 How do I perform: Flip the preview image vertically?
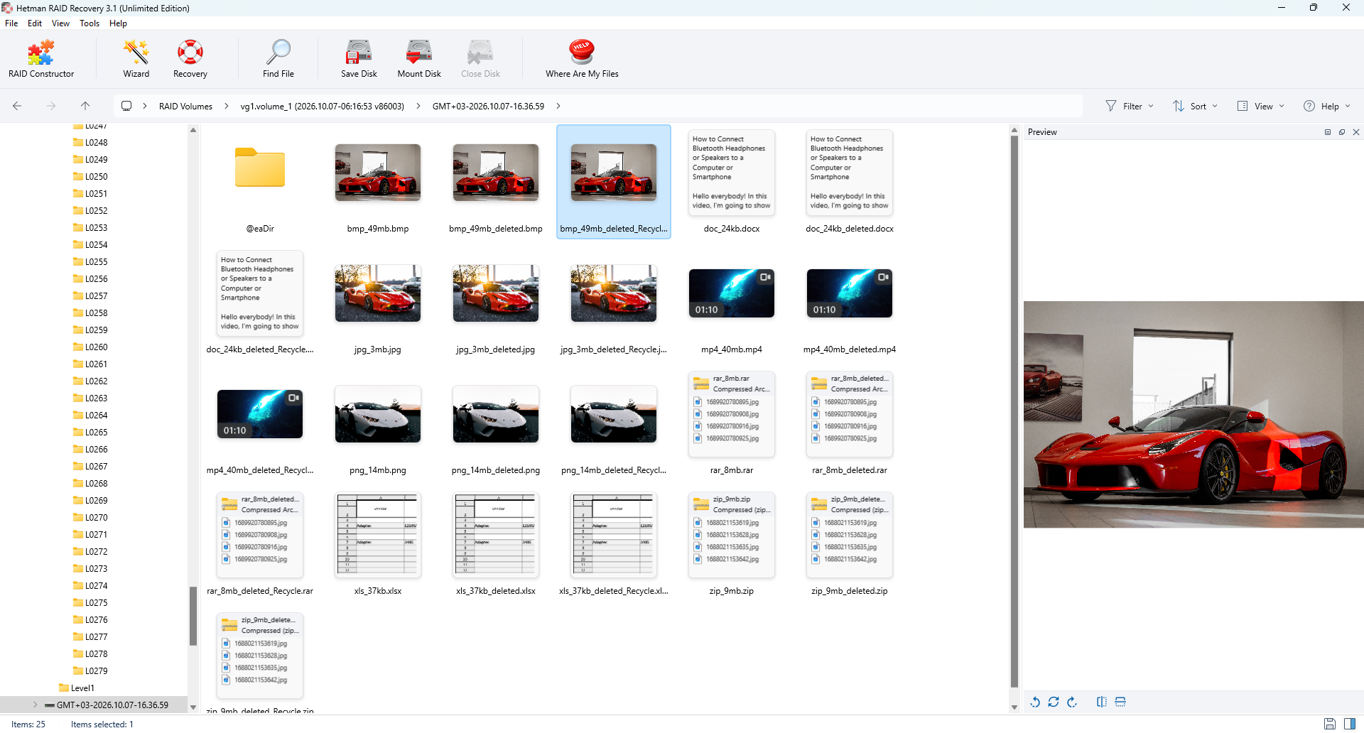tap(1120, 702)
